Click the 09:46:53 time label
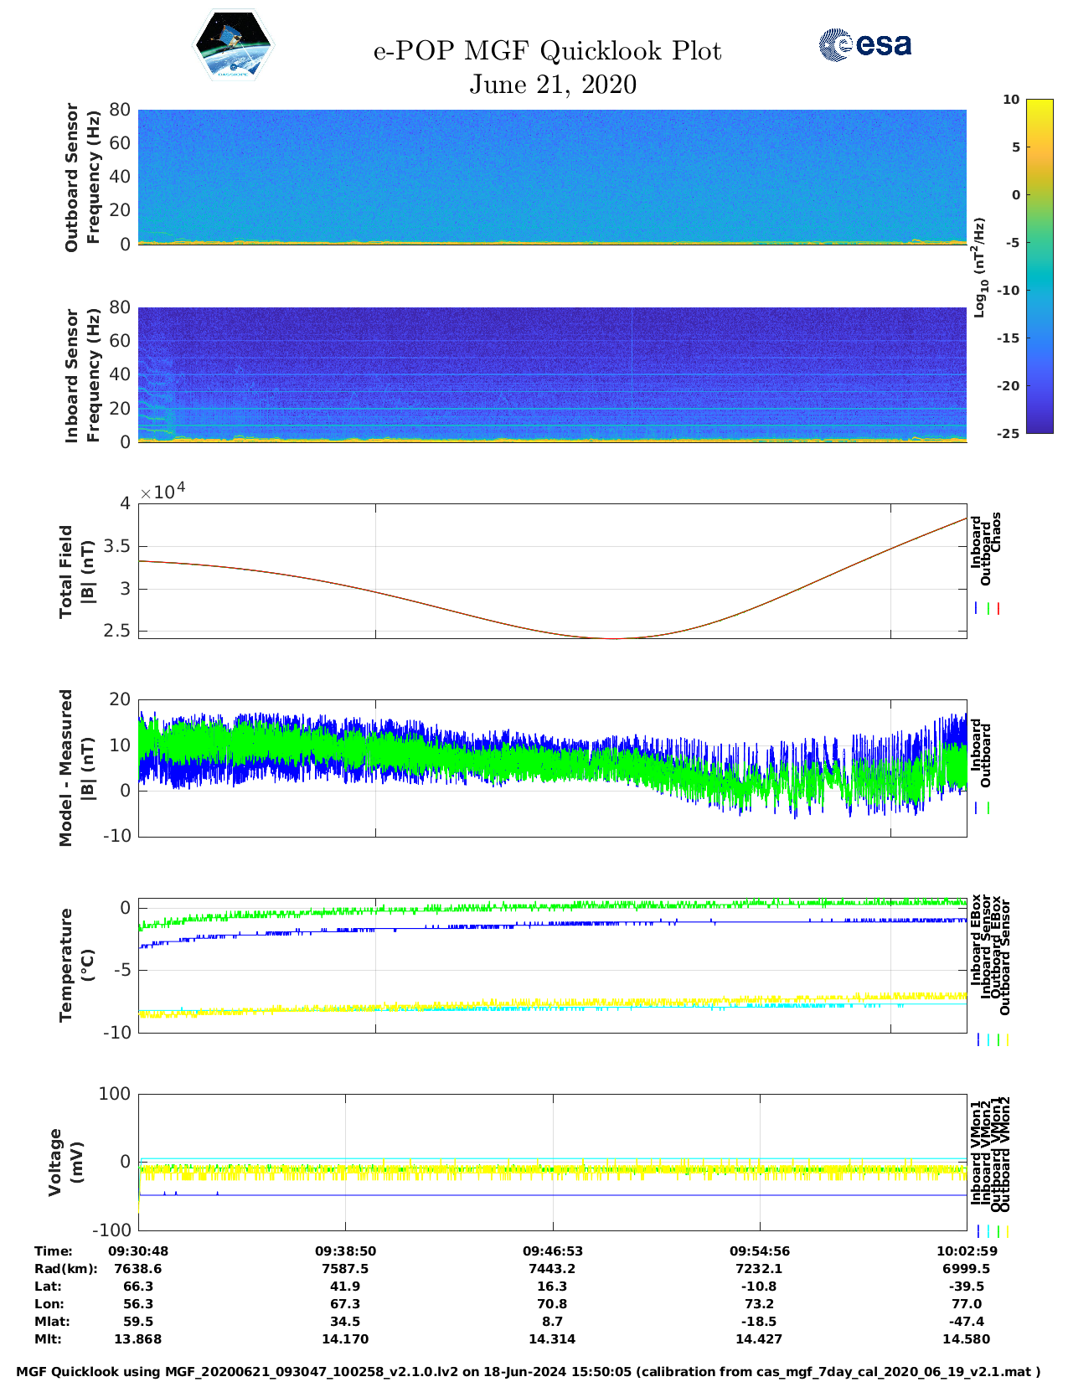This screenshot has height=1382, width=1068. (x=552, y=1251)
